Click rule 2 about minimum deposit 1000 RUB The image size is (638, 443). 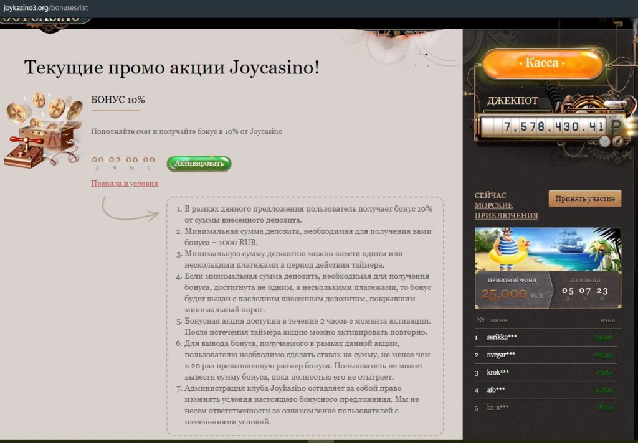coord(308,236)
